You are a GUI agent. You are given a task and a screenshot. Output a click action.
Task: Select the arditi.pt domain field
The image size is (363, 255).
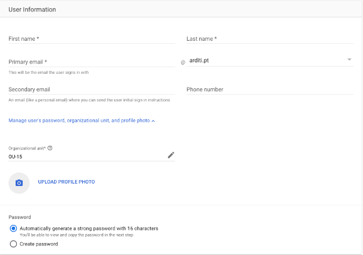click(264, 61)
